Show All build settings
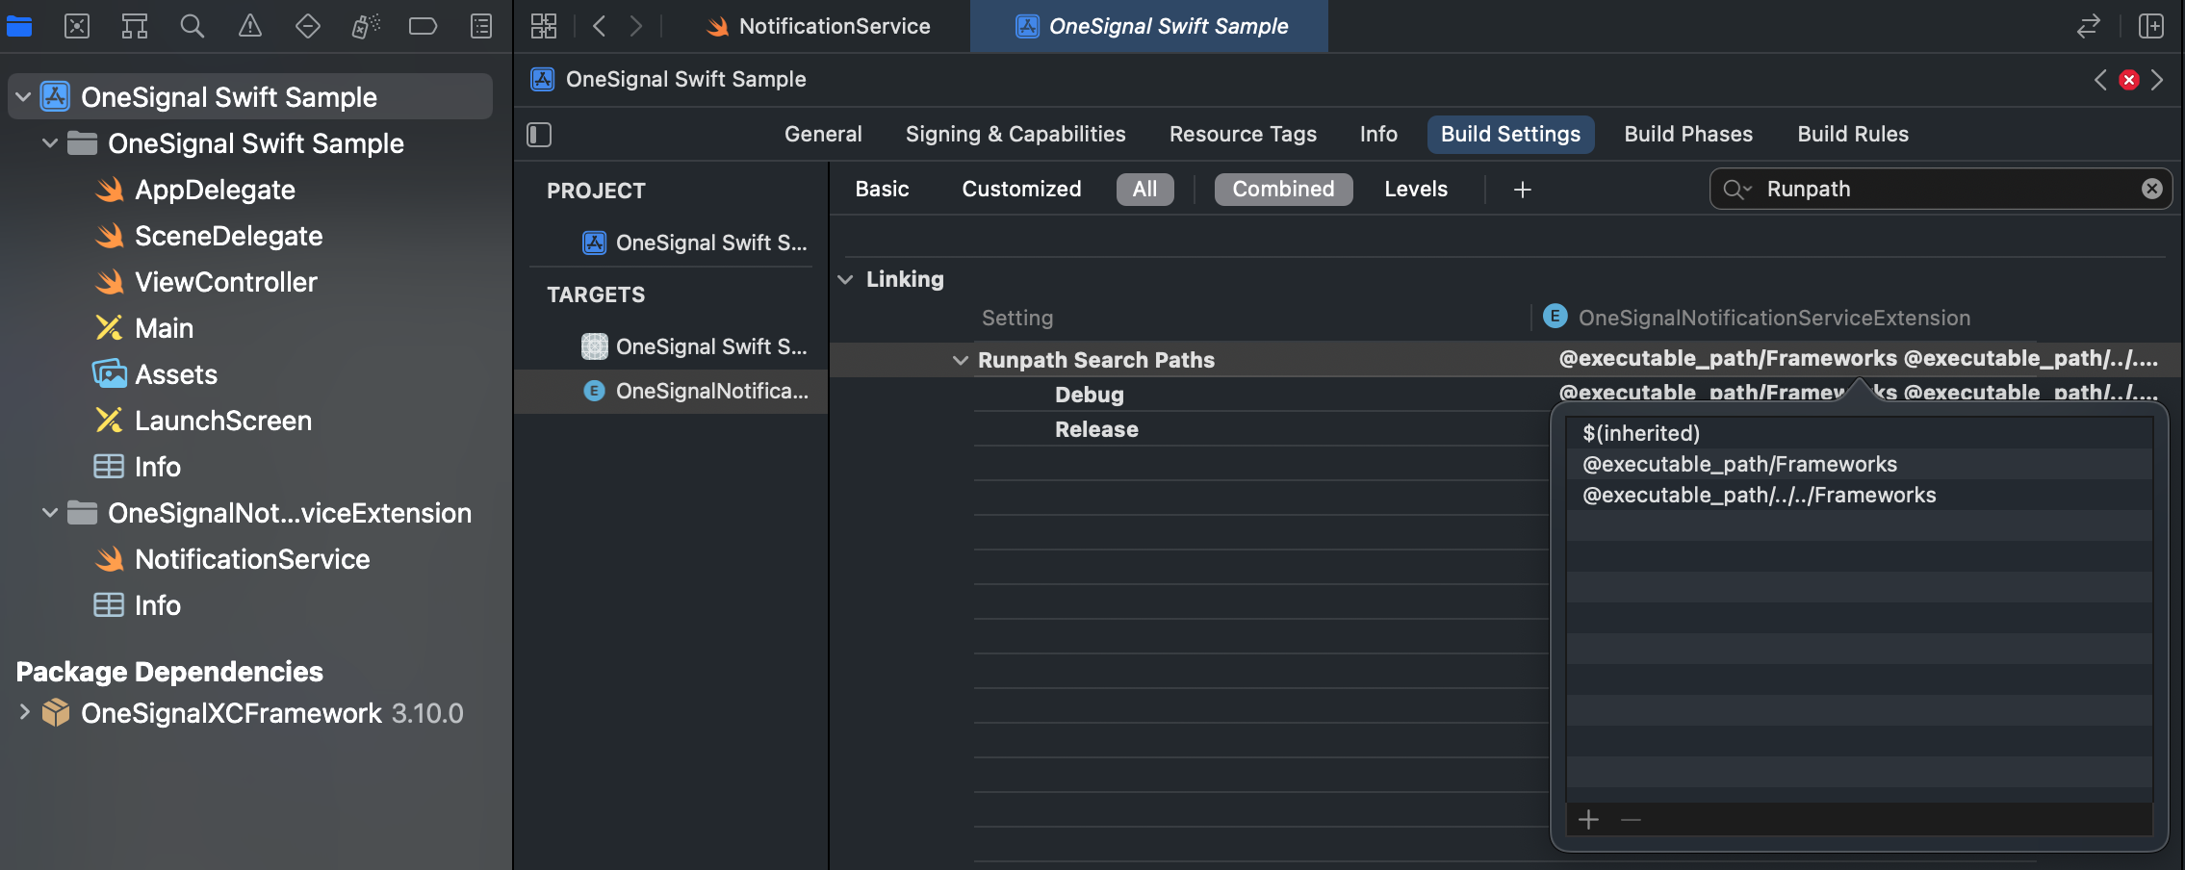This screenshot has width=2185, height=870. point(1144,190)
